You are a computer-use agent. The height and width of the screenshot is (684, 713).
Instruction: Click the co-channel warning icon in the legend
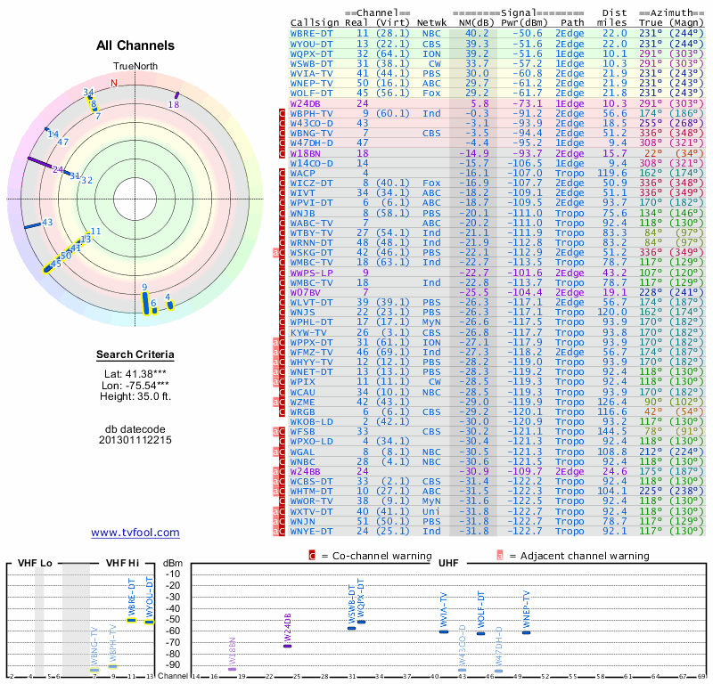[x=312, y=556]
